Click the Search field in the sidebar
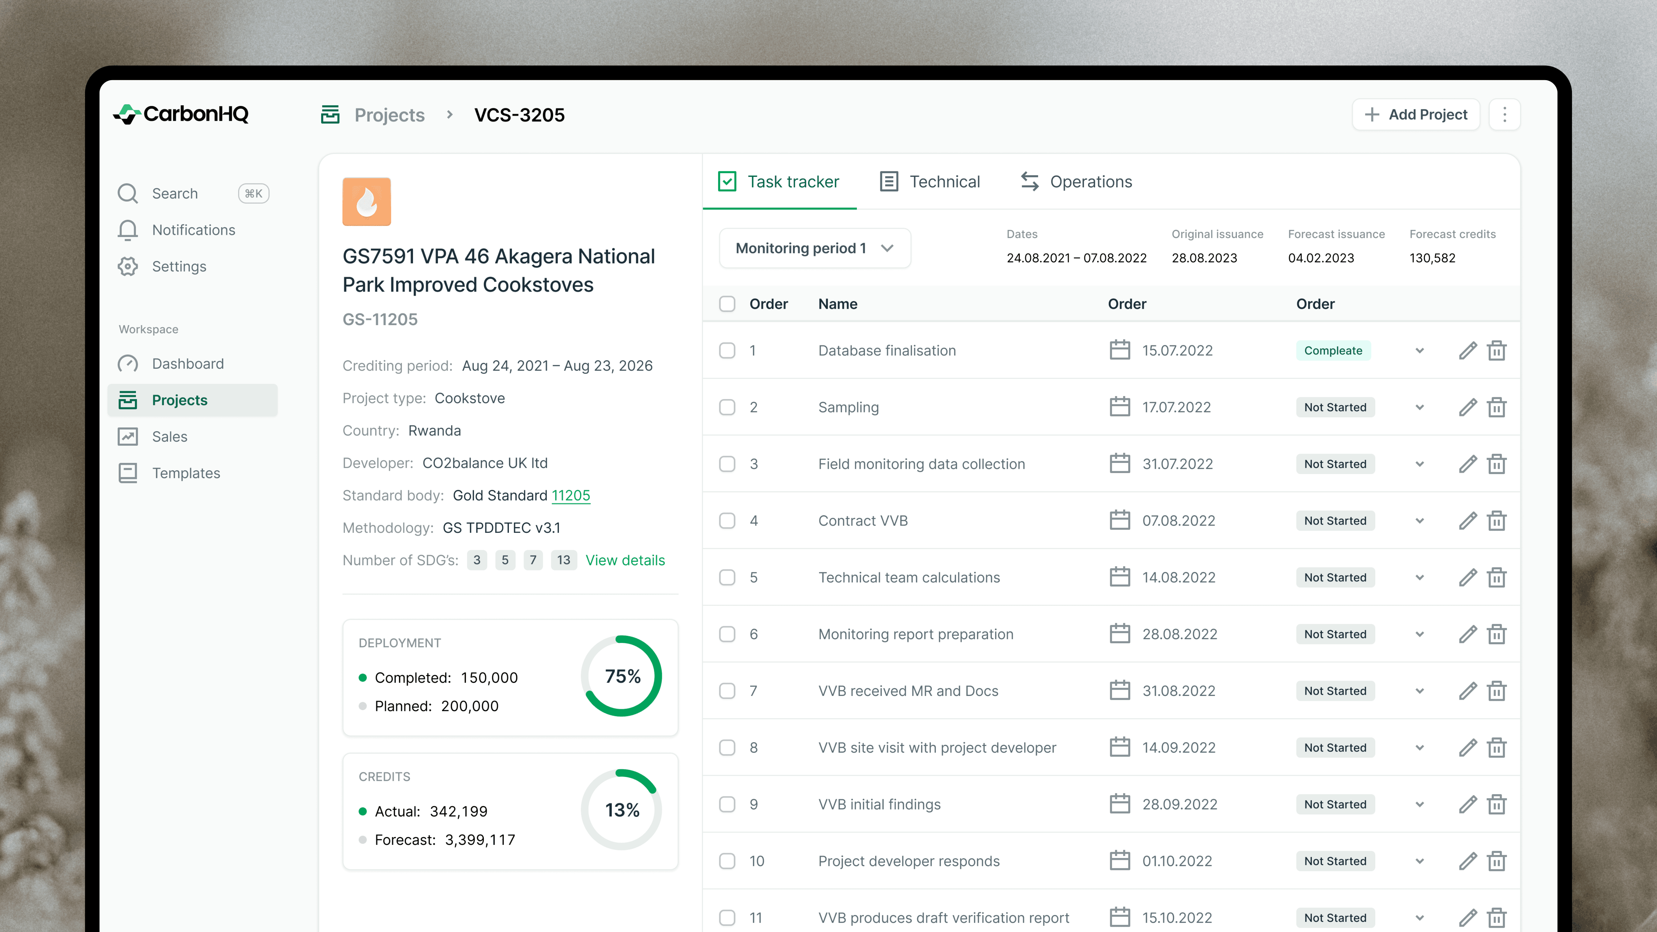 [192, 193]
